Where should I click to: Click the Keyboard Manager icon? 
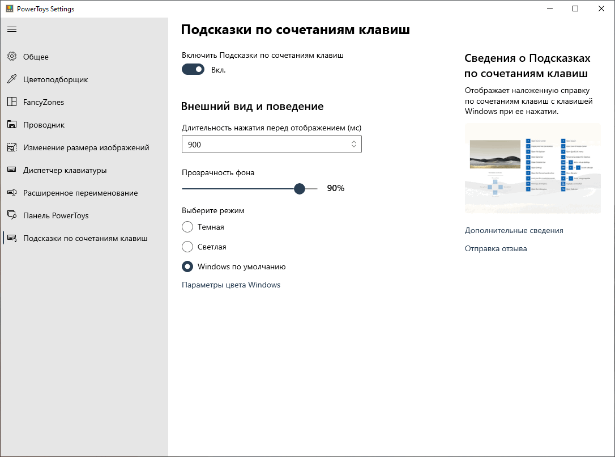coord(12,170)
